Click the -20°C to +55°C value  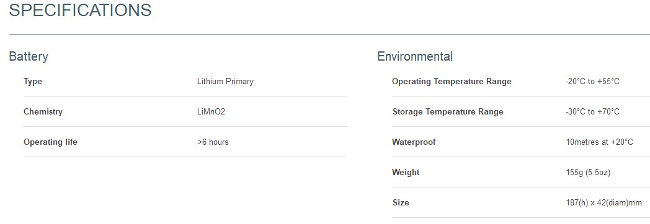(592, 82)
